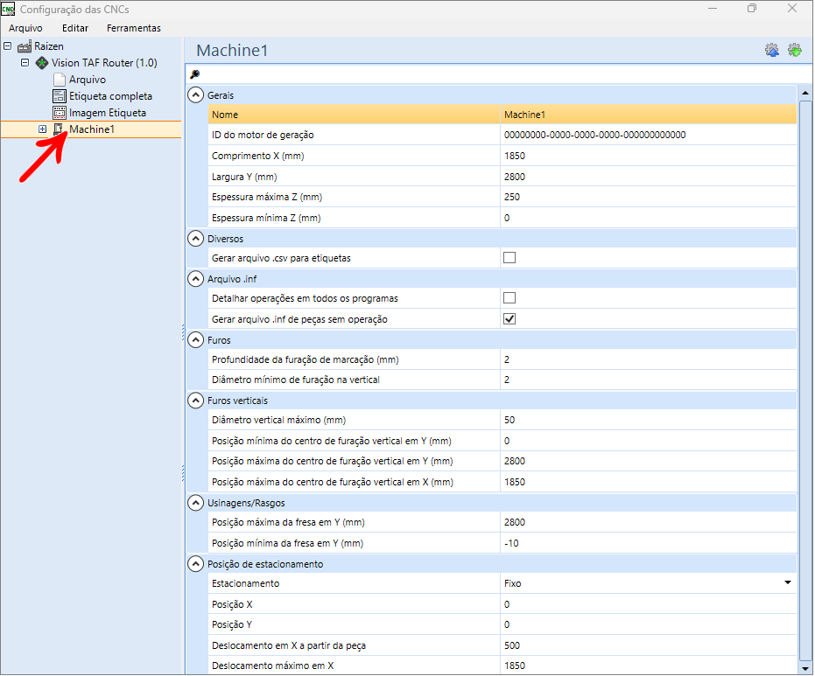
Task: Select the Nome property label
Action: [225, 115]
